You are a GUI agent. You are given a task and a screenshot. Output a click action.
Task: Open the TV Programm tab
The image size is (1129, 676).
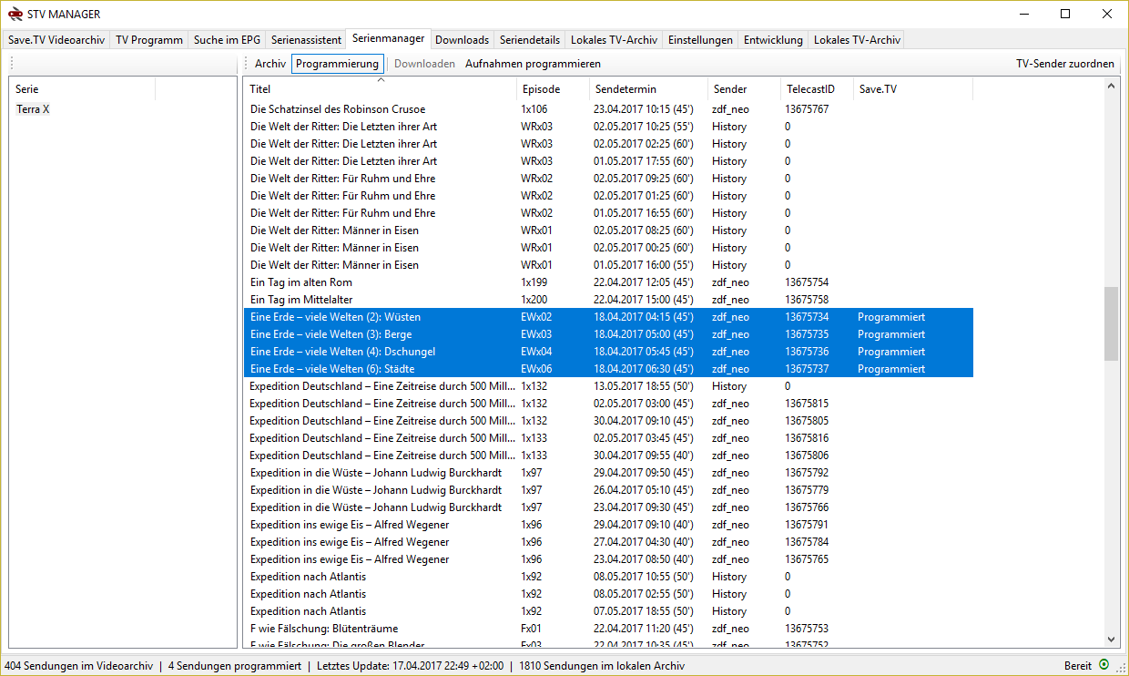click(x=149, y=40)
